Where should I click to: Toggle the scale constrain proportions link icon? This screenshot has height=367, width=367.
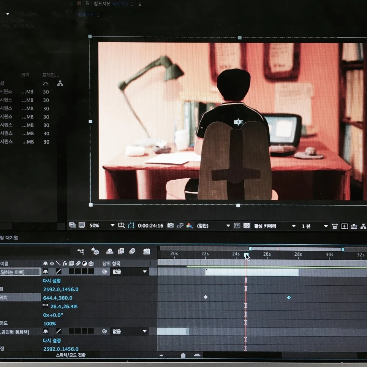click(x=46, y=305)
